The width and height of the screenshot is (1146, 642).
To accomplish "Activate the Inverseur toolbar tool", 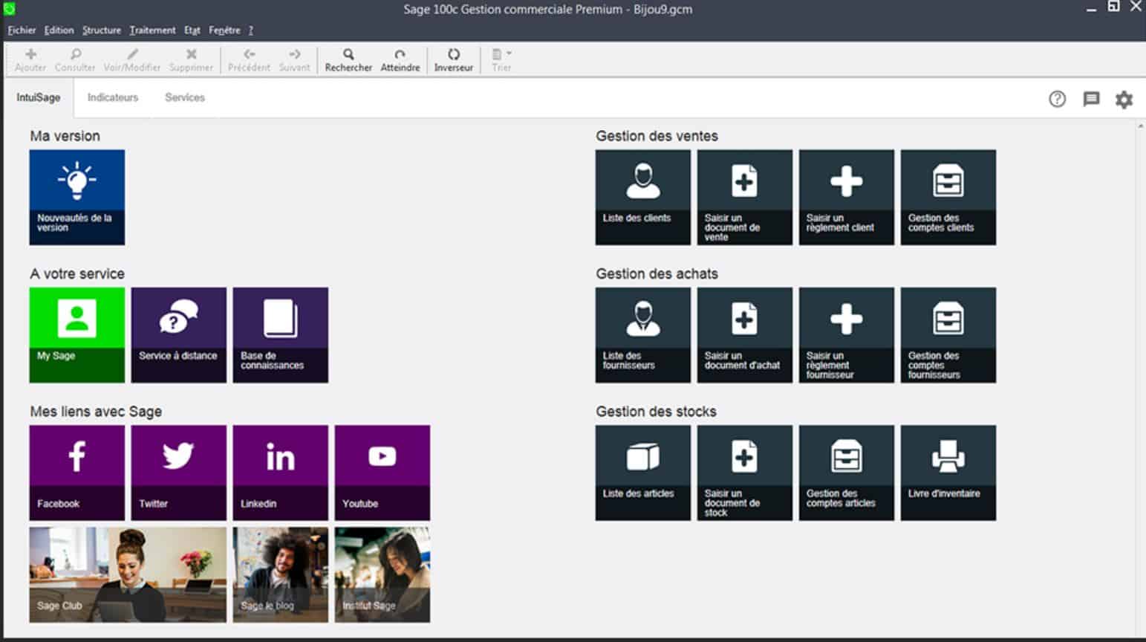I will (453, 59).
